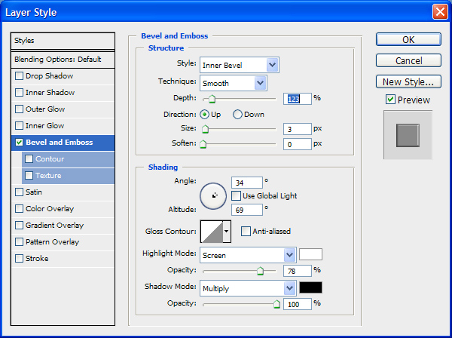The image size is (452, 338).
Task: Select the Texture sub-item
Action: (48, 176)
